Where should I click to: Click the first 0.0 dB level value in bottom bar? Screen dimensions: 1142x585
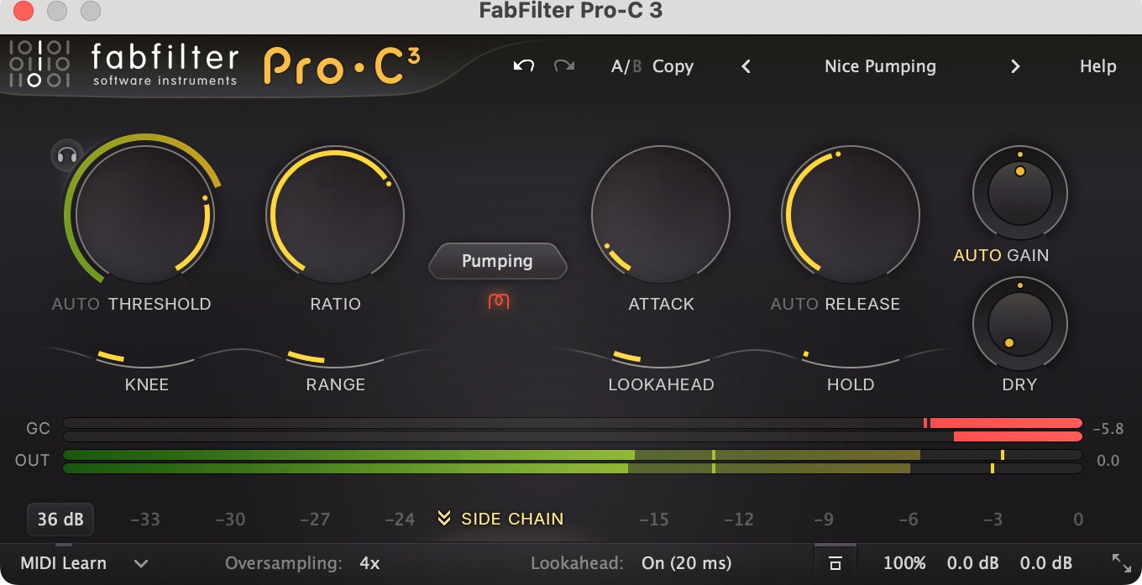click(973, 563)
